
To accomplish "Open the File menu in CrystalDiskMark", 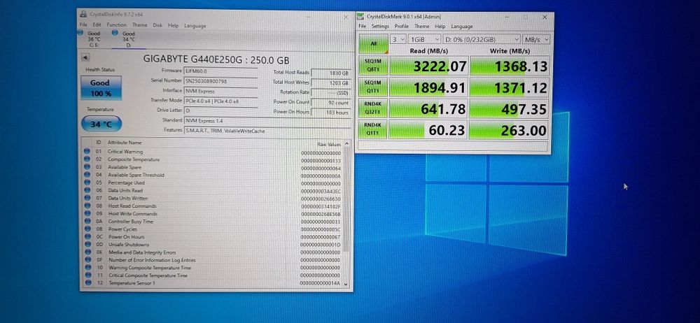I will coord(363,27).
